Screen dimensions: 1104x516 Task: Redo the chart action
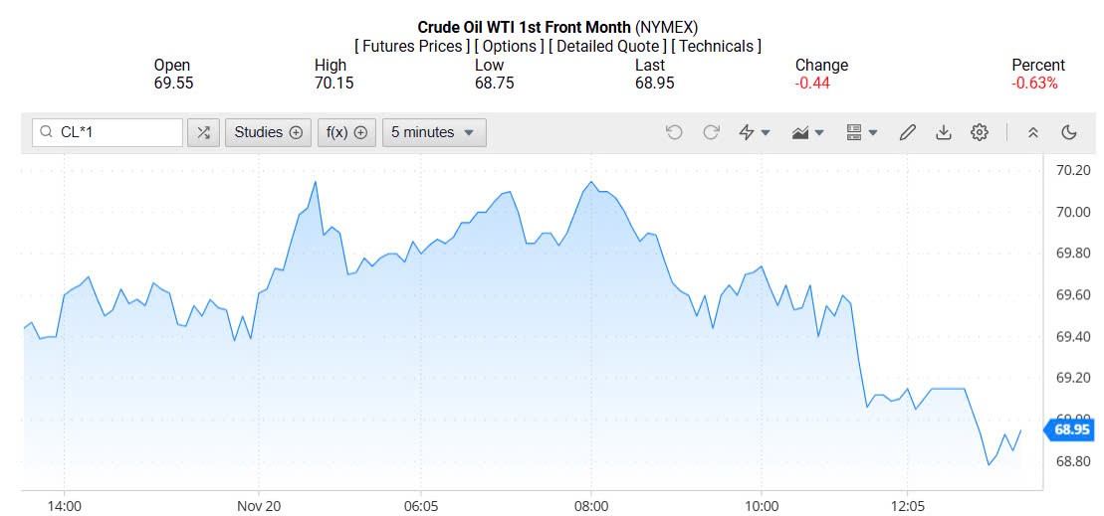[x=711, y=132]
